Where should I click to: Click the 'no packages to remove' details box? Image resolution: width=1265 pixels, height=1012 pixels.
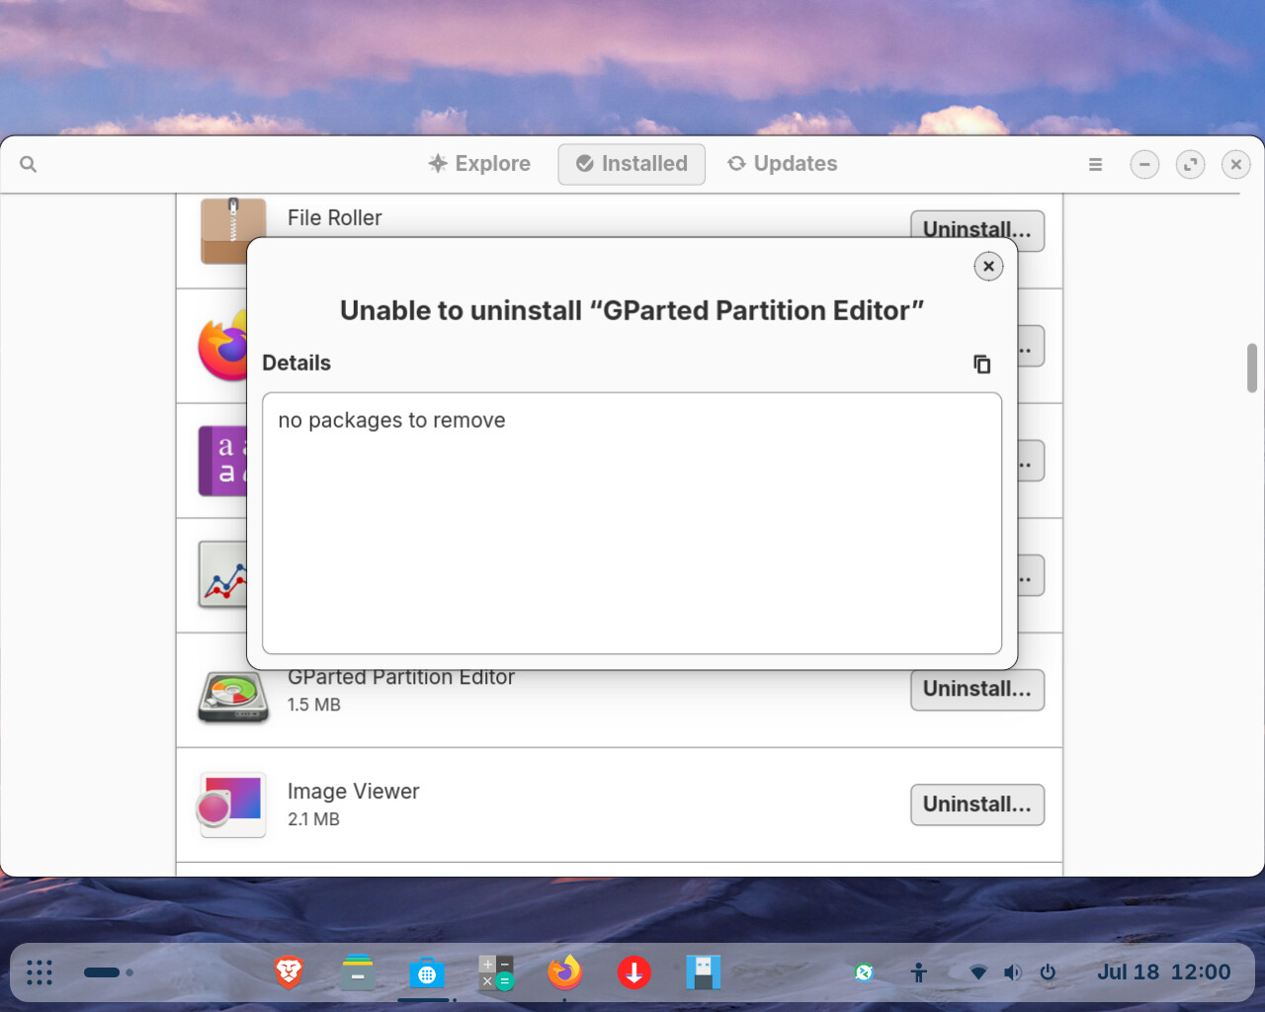pos(632,523)
